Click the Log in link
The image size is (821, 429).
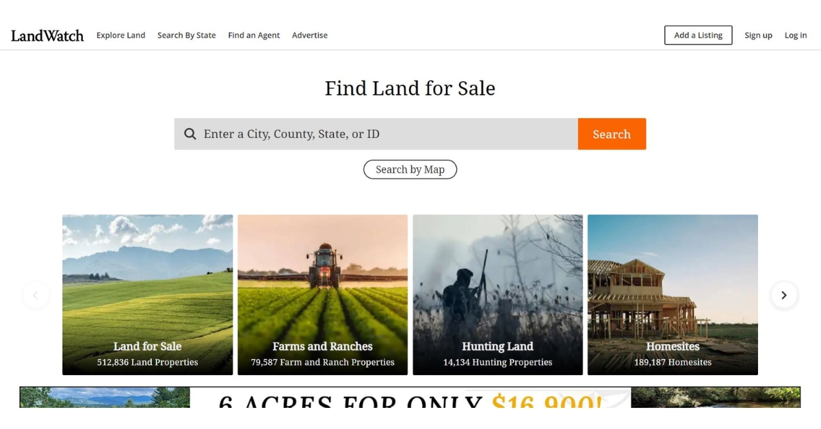[796, 36]
